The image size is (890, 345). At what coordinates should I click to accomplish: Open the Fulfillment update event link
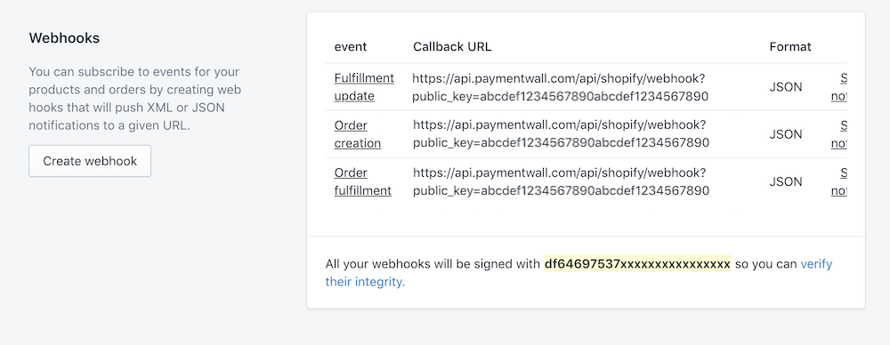[364, 87]
